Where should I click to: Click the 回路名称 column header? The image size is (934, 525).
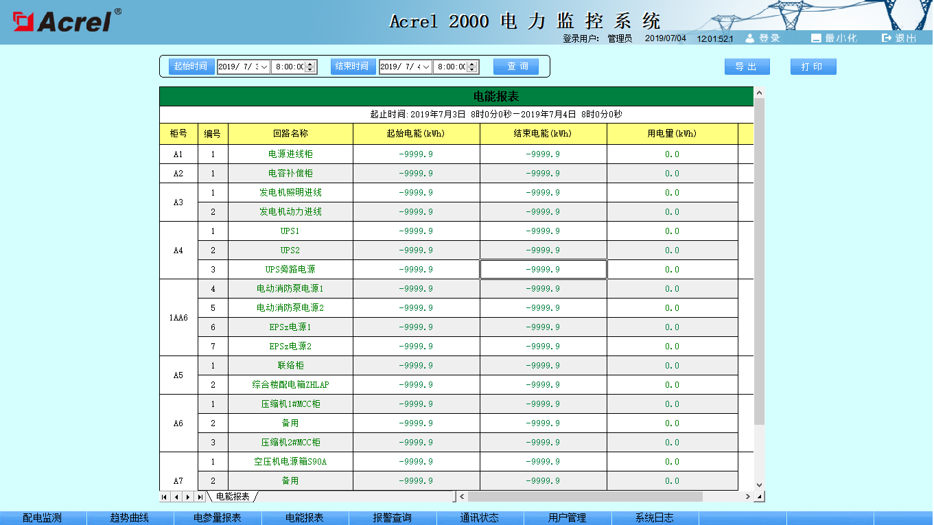point(290,134)
